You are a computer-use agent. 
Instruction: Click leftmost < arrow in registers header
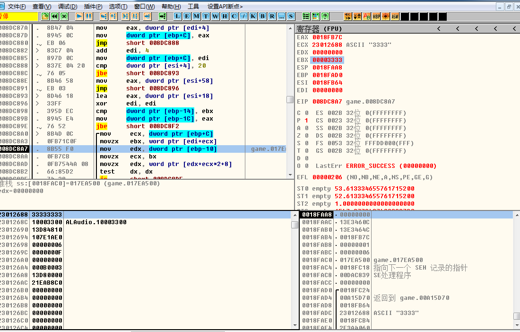[439, 29]
